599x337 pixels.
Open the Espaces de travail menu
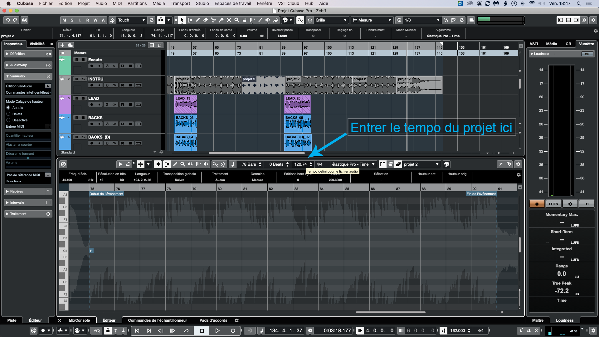pyautogui.click(x=233, y=3)
